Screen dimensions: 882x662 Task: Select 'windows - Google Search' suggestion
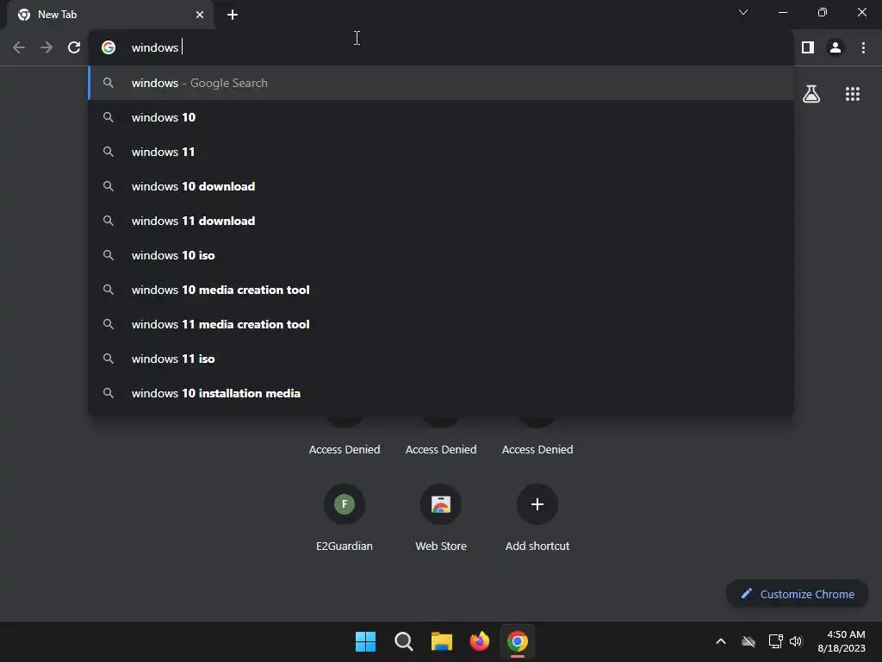click(x=440, y=83)
